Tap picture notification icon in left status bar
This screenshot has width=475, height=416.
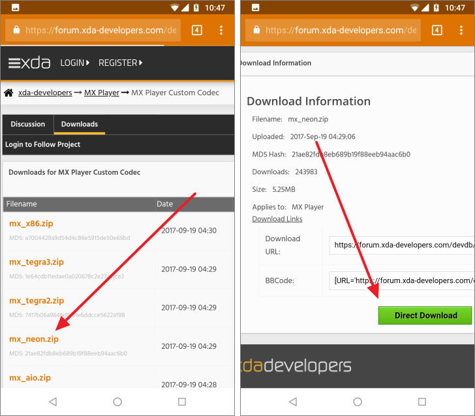(16, 7)
